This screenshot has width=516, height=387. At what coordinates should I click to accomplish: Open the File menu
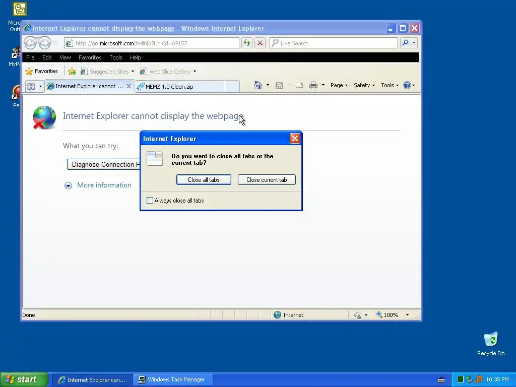click(30, 57)
